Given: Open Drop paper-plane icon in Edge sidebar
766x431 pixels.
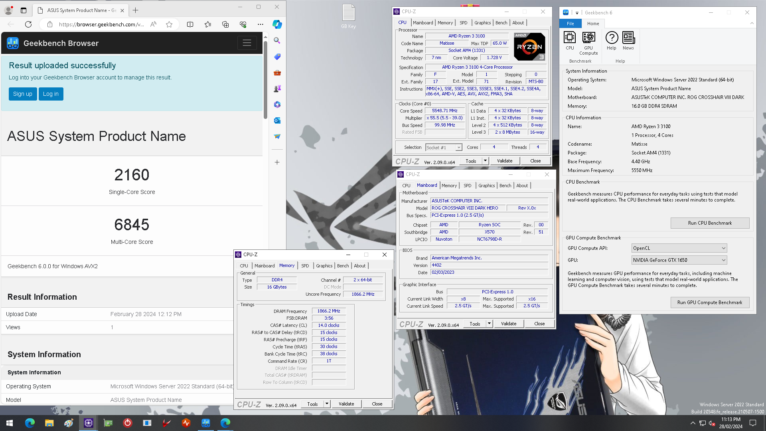Looking at the screenshot, I should coord(277,136).
